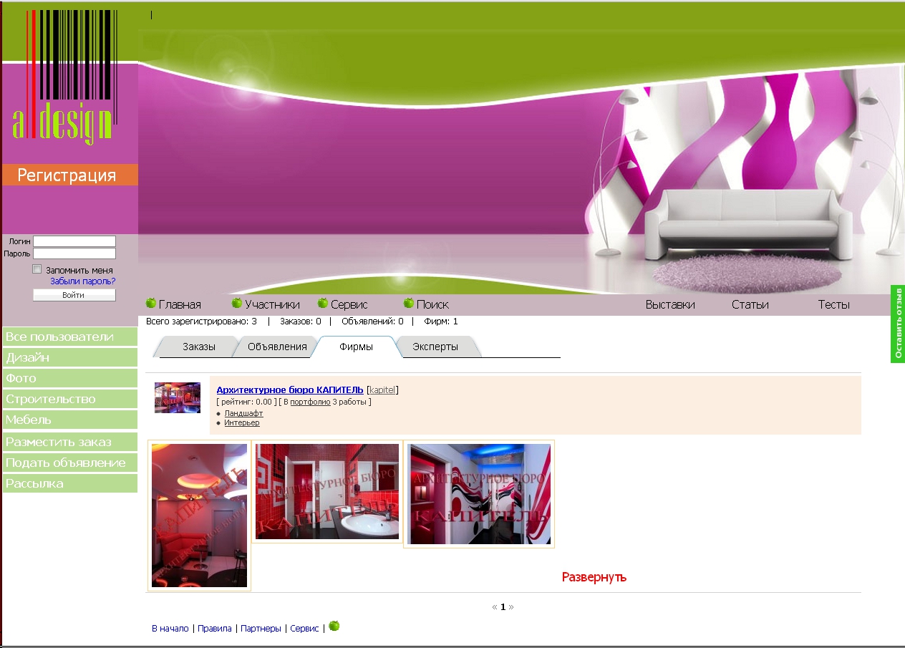
Task: Open the Объявления tab
Action: click(277, 347)
